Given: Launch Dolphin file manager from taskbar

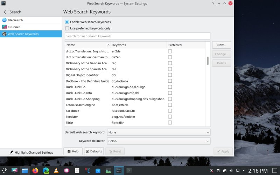Looking at the screenshot, I should 25,170.
